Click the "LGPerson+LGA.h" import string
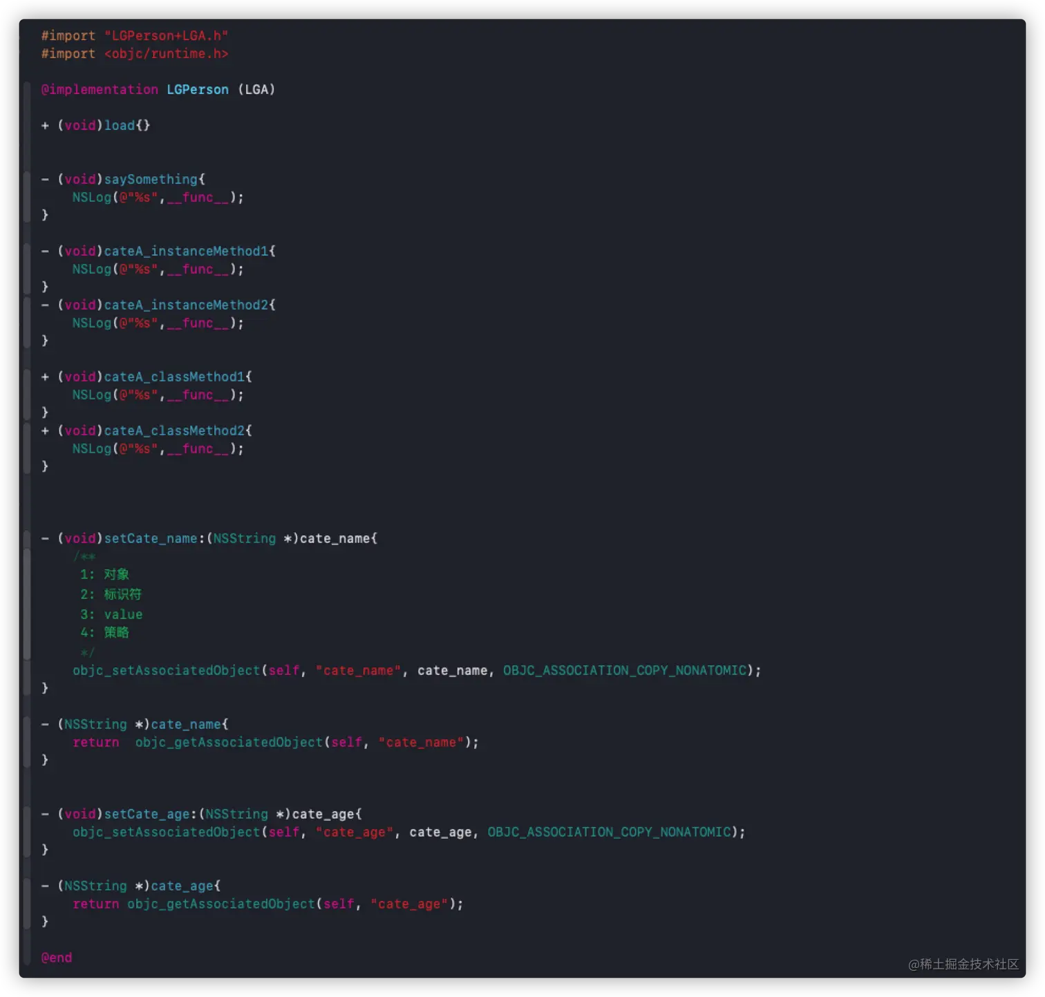Screen dimensions: 1045x997 coord(166,36)
